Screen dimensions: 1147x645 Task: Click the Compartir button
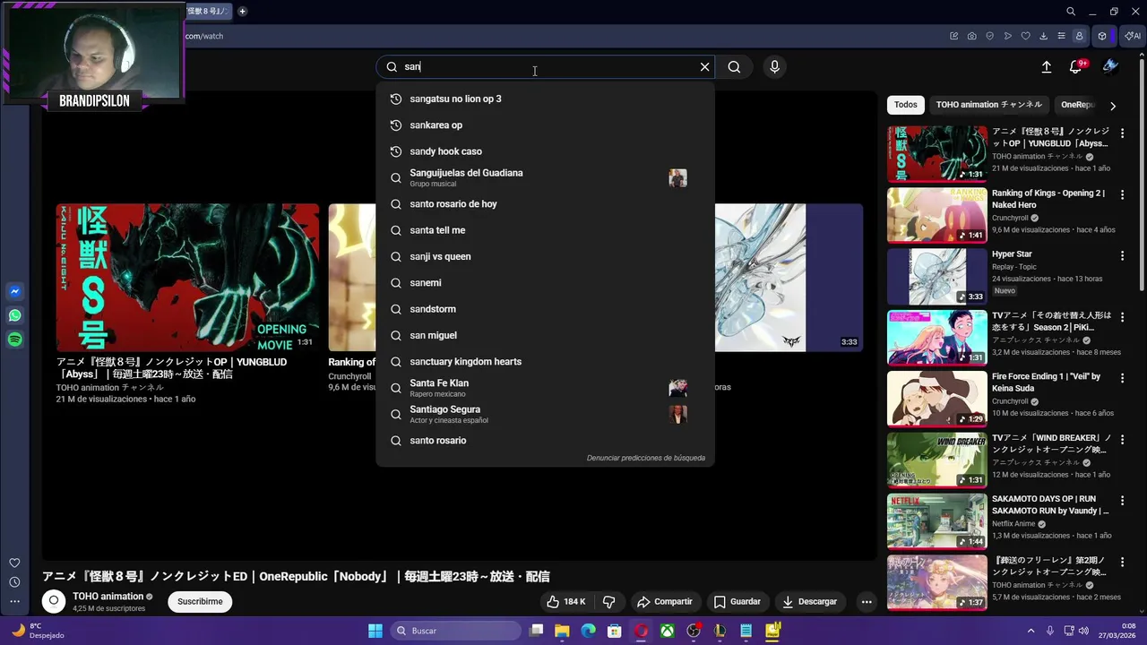click(664, 602)
